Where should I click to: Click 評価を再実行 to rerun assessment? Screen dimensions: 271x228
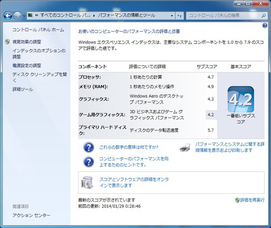[x=250, y=200]
